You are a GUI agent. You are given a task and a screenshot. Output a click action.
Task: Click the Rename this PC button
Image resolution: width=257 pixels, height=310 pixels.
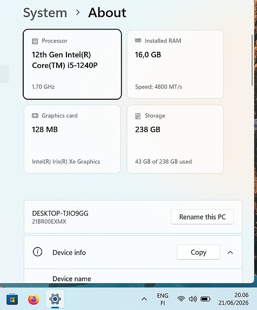coord(202,217)
